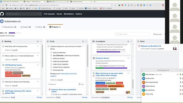Click the note icon of Add e2es card
Image resolution: width=183 pixels, height=103 pixels.
[x=3, y=46]
